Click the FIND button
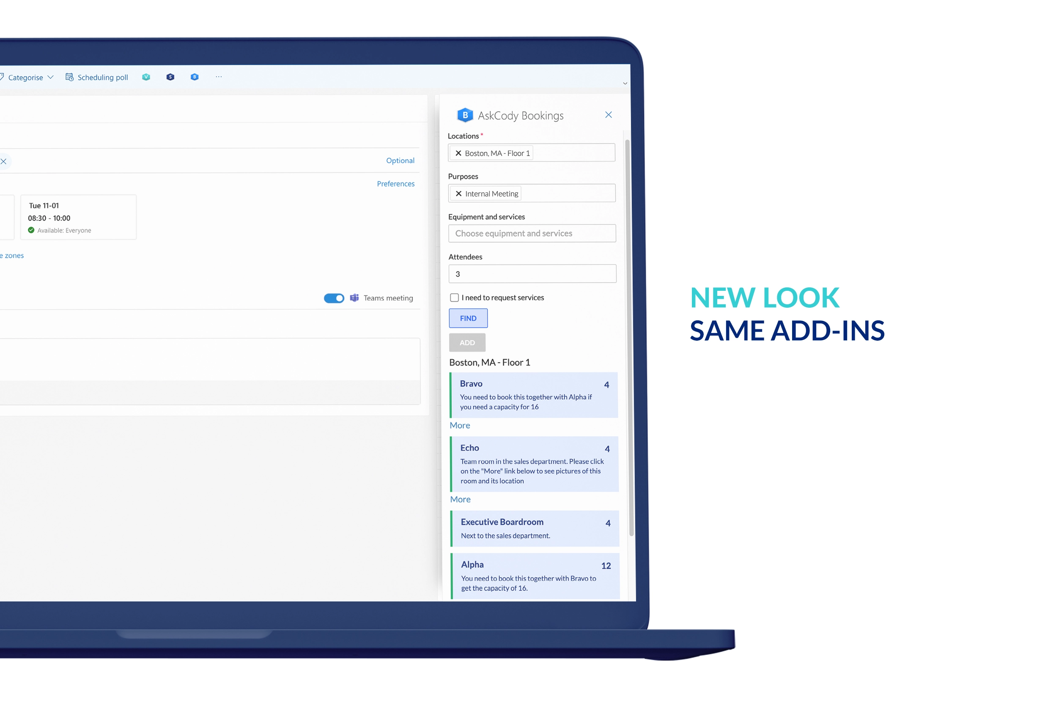 (x=468, y=318)
